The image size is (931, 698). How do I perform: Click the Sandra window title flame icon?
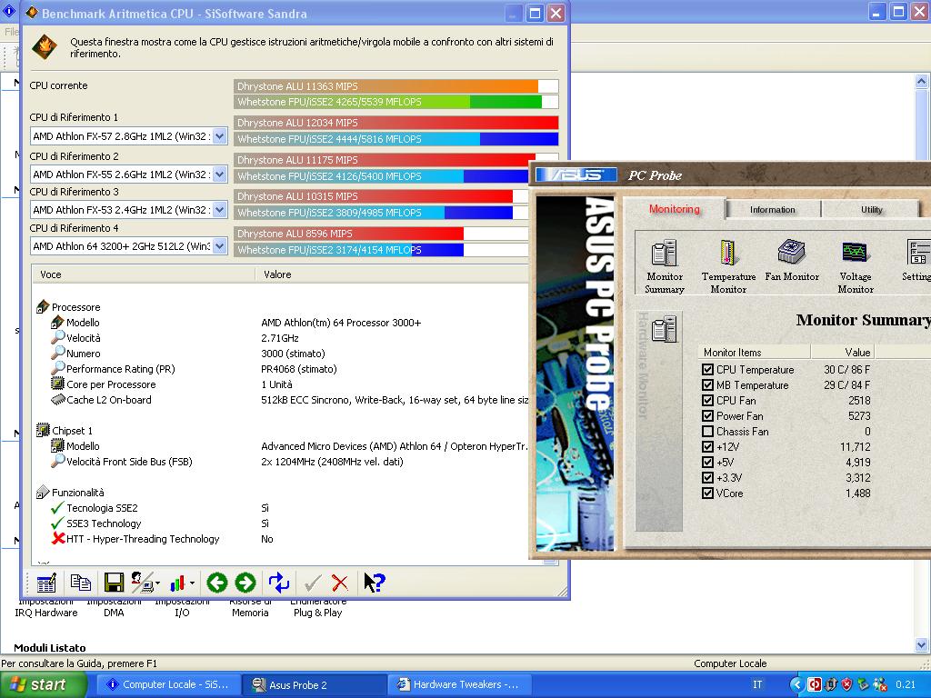(32, 13)
